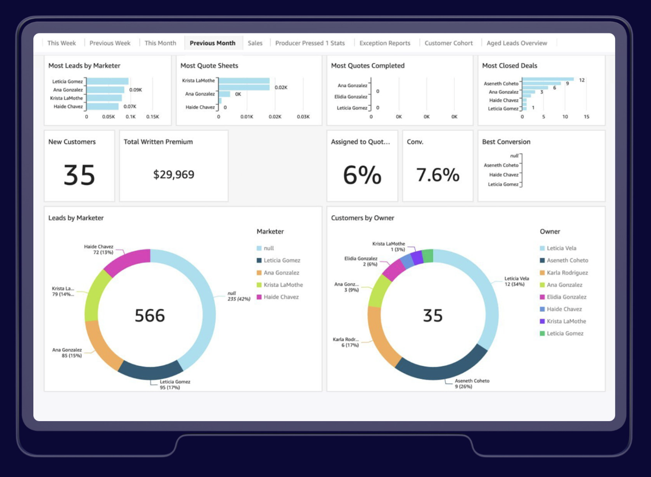Select Leticia Gomez green swatch in Owner legend
651x477 pixels.
pos(543,333)
